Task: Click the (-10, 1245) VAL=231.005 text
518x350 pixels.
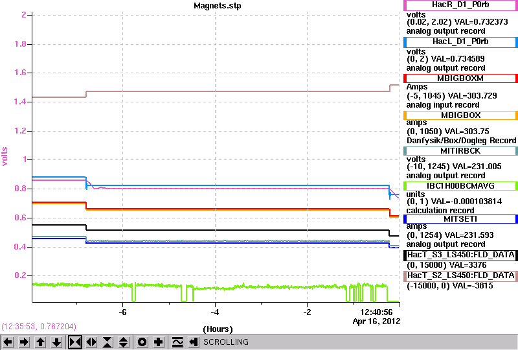Action: tap(454, 167)
